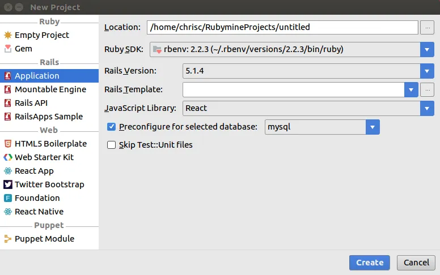The height and width of the screenshot is (275, 440).
Task: Close the New Project dialog window
Action: pyautogui.click(x=9, y=7)
